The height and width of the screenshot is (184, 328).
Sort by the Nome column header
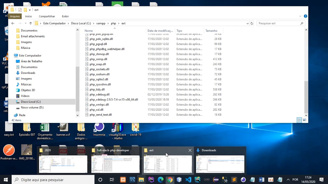point(89,31)
